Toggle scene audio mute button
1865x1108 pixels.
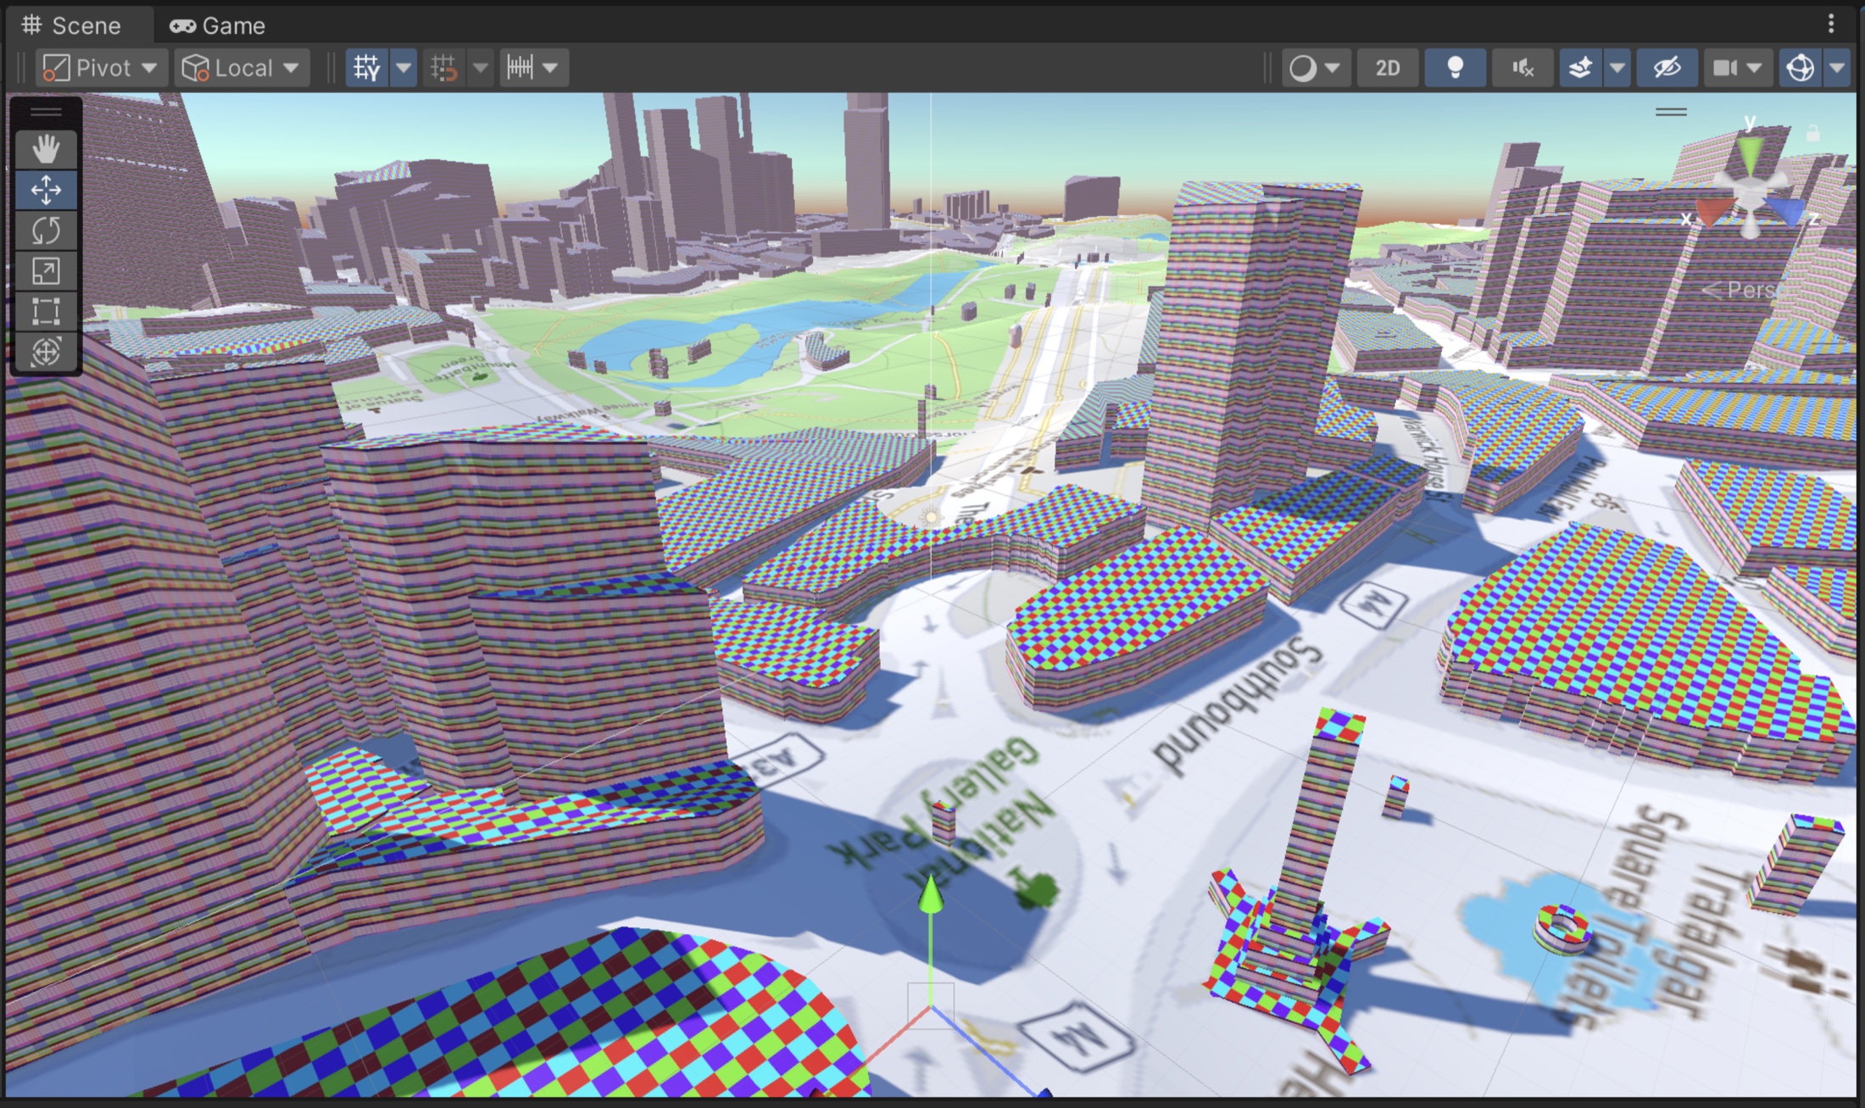tap(1523, 68)
